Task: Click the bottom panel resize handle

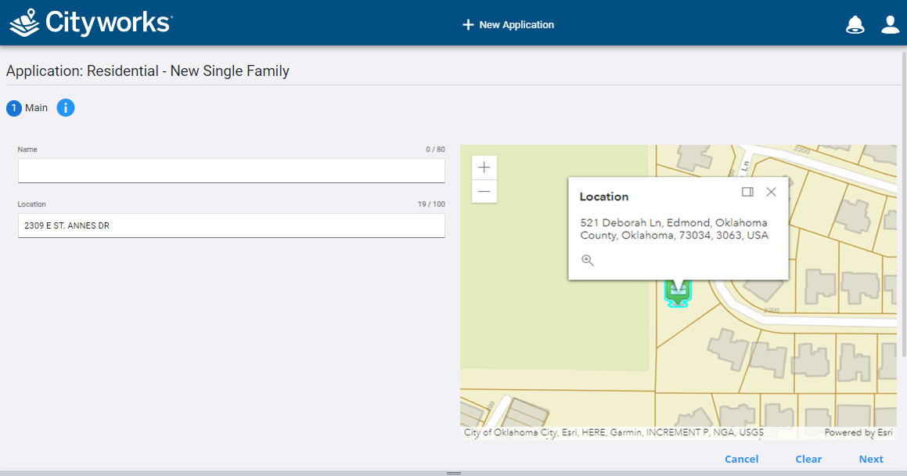Action: pyautogui.click(x=453, y=473)
